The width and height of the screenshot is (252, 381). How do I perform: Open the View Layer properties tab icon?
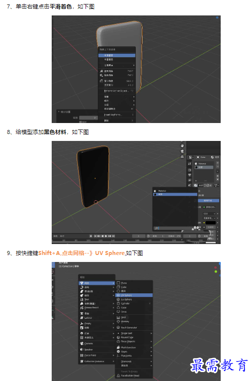190,180
